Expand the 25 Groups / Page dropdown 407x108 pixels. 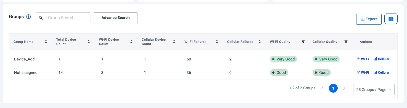point(374,90)
